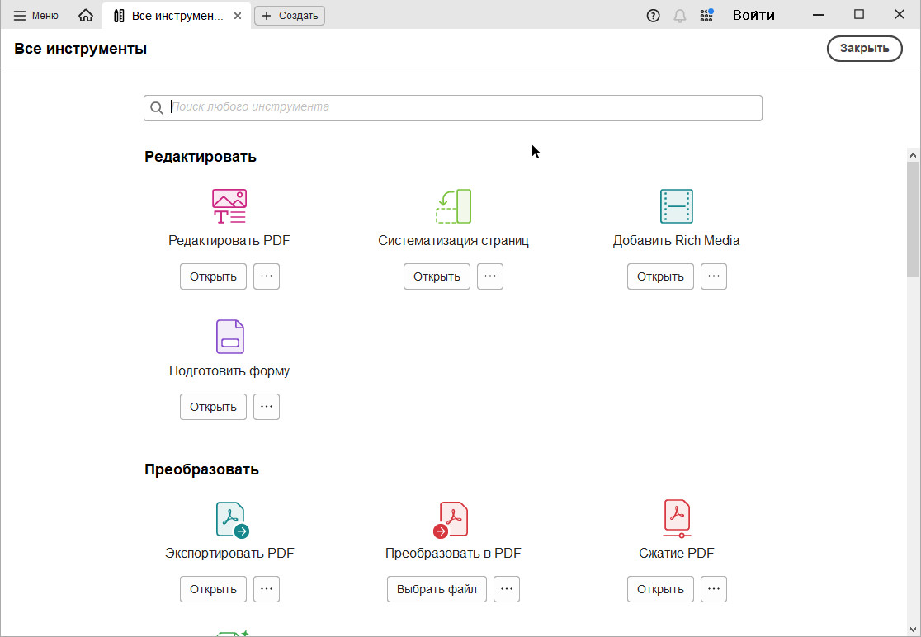Viewport: 921px width, 637px height.
Task: Click the vertical scrollbar thumb
Action: tap(913, 219)
